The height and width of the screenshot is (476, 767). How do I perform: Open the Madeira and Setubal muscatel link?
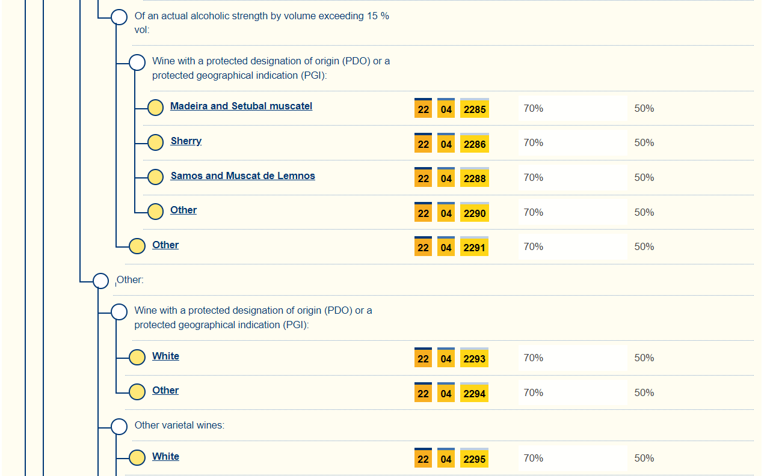click(x=241, y=106)
